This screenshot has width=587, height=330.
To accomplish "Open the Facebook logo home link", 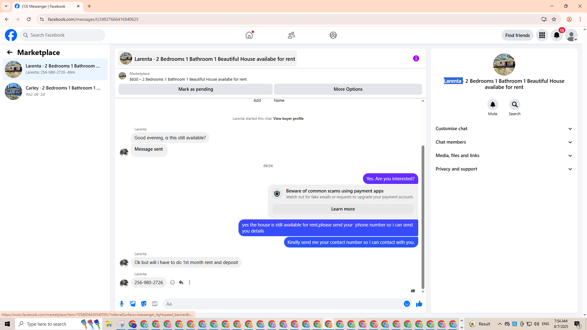I will pos(11,35).
